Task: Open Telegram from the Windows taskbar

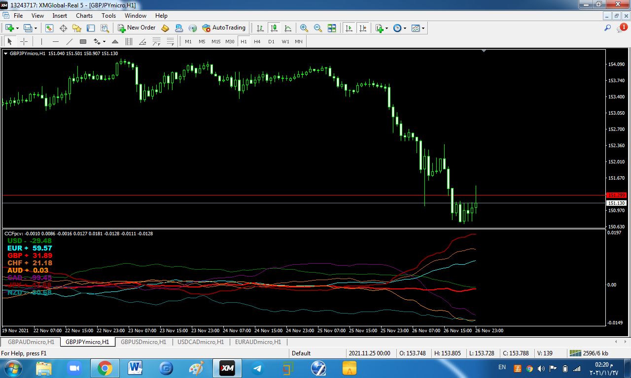Action: 257,368
